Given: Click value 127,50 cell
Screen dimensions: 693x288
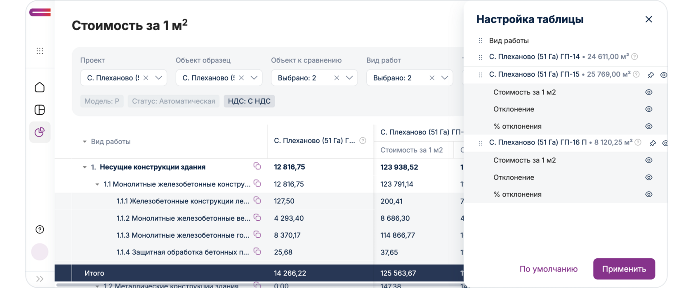Looking at the screenshot, I should (x=284, y=201).
